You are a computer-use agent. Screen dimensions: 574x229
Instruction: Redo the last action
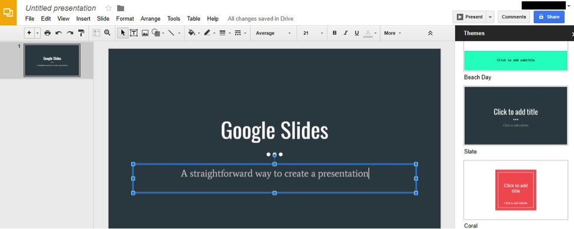click(70, 33)
